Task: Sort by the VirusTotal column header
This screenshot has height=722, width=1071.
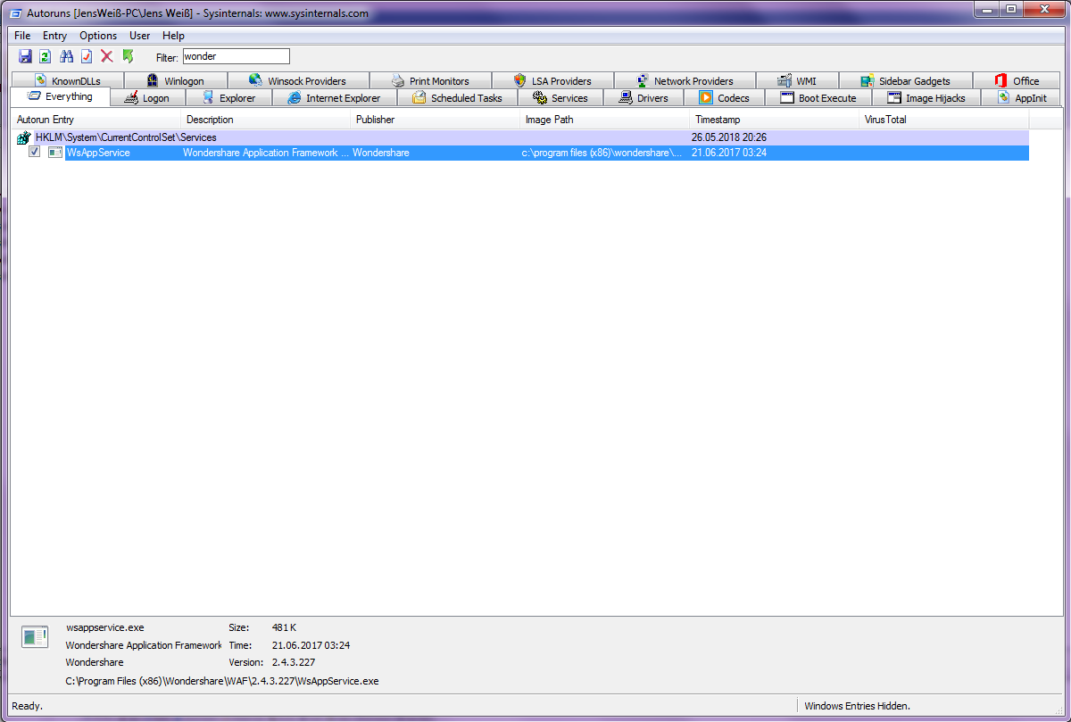Action: (x=944, y=120)
